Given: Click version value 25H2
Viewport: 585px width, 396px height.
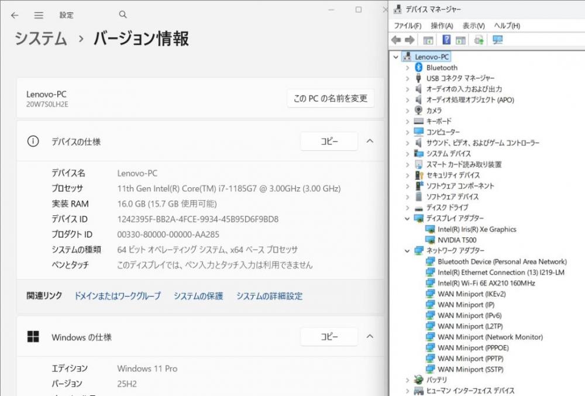Looking at the screenshot, I should (x=127, y=384).
